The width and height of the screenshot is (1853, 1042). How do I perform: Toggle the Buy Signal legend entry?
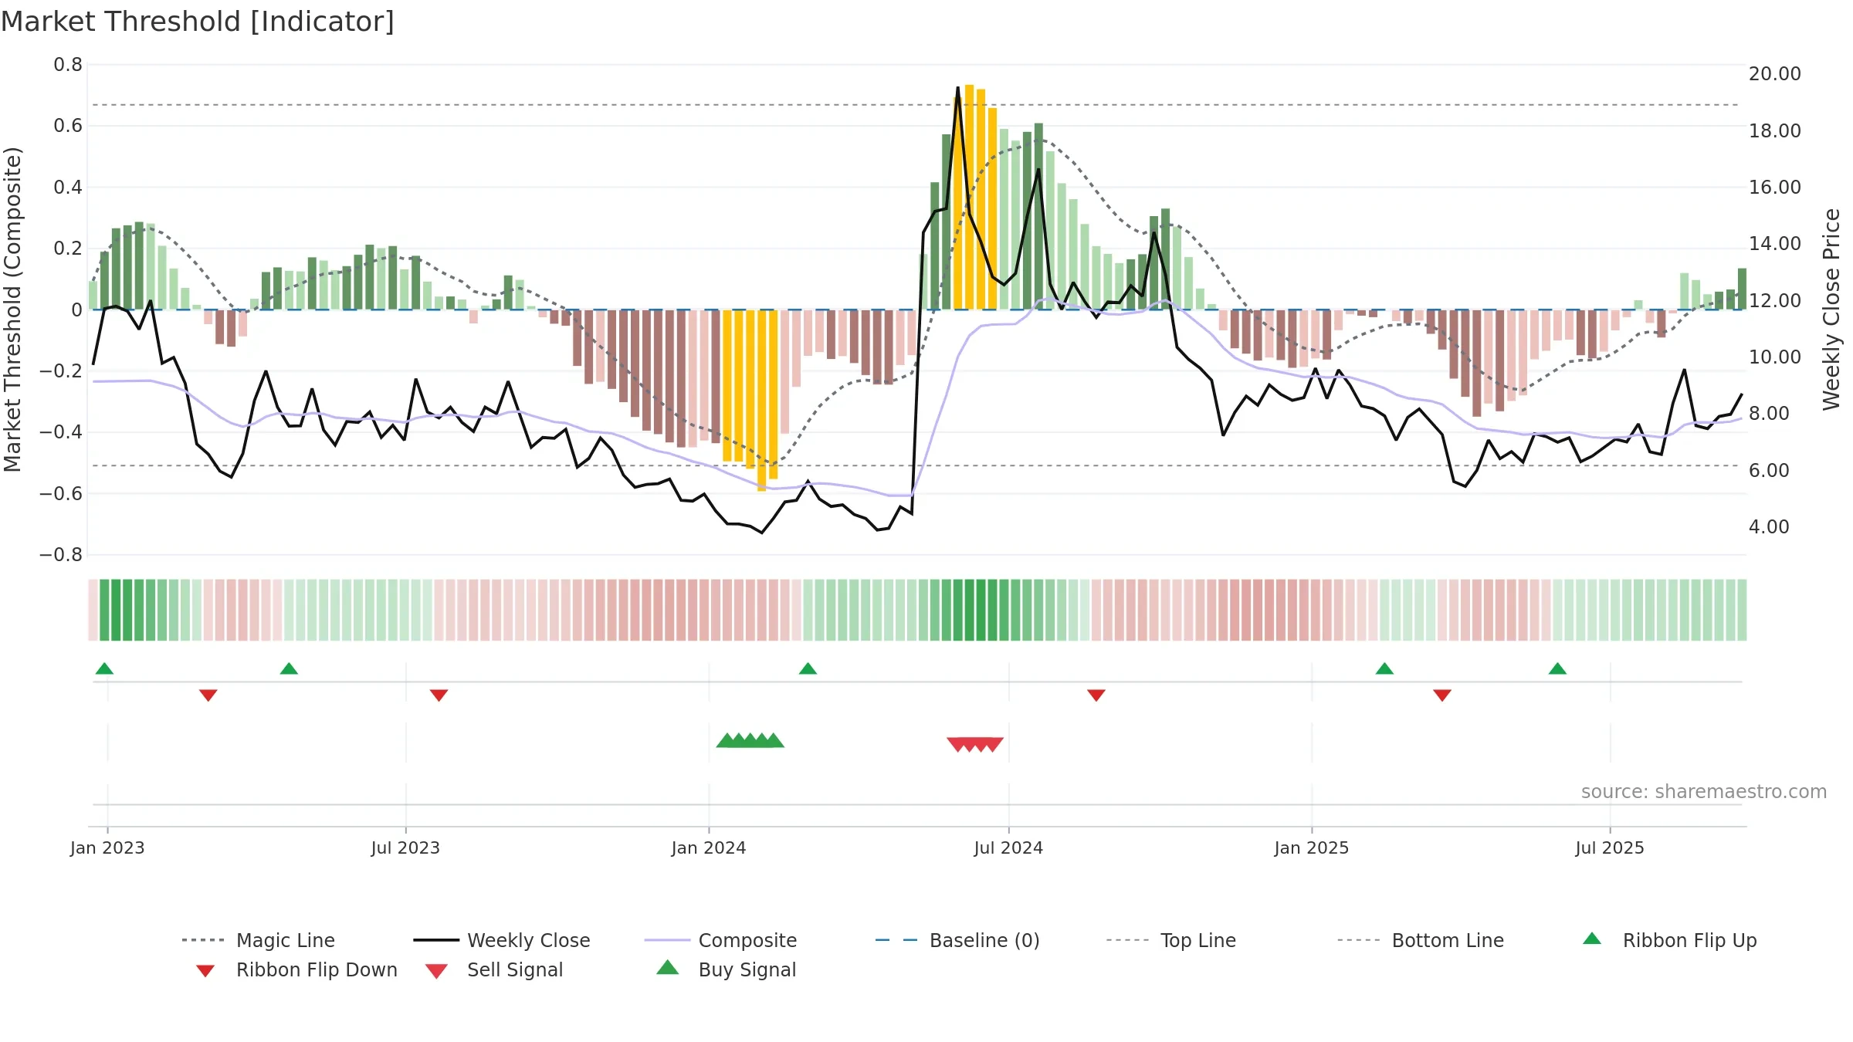(x=726, y=969)
